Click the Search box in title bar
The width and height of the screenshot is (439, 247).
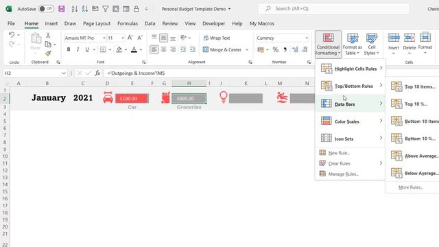[333, 9]
